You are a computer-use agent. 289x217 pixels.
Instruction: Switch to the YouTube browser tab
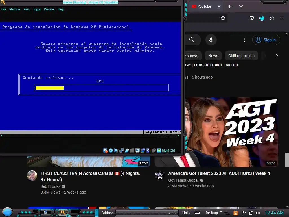point(204,6)
